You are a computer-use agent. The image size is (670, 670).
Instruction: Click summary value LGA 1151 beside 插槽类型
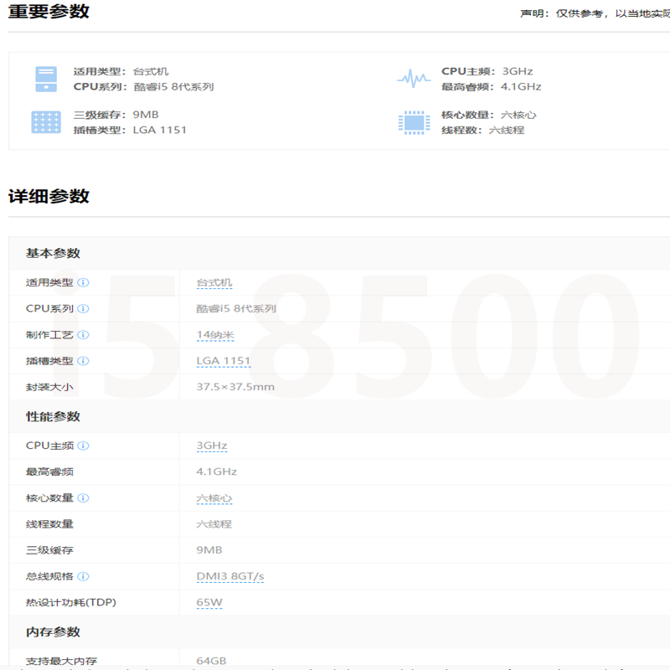pyautogui.click(x=160, y=130)
